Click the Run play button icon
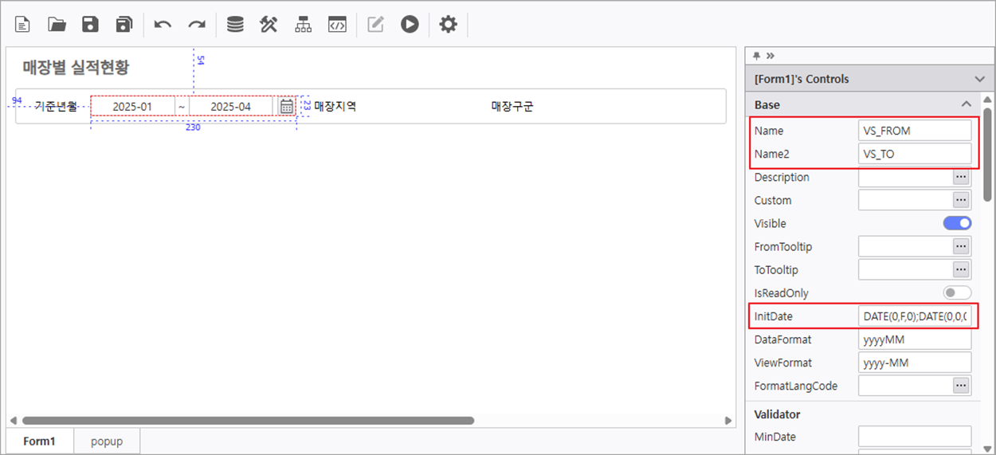996x455 pixels. [x=410, y=25]
